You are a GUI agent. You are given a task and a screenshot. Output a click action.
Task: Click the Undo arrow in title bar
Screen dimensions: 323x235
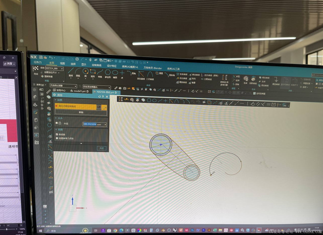point(51,58)
